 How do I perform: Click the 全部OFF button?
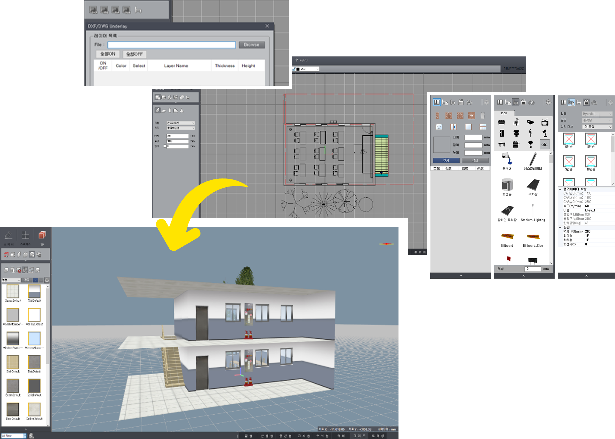[x=135, y=54]
